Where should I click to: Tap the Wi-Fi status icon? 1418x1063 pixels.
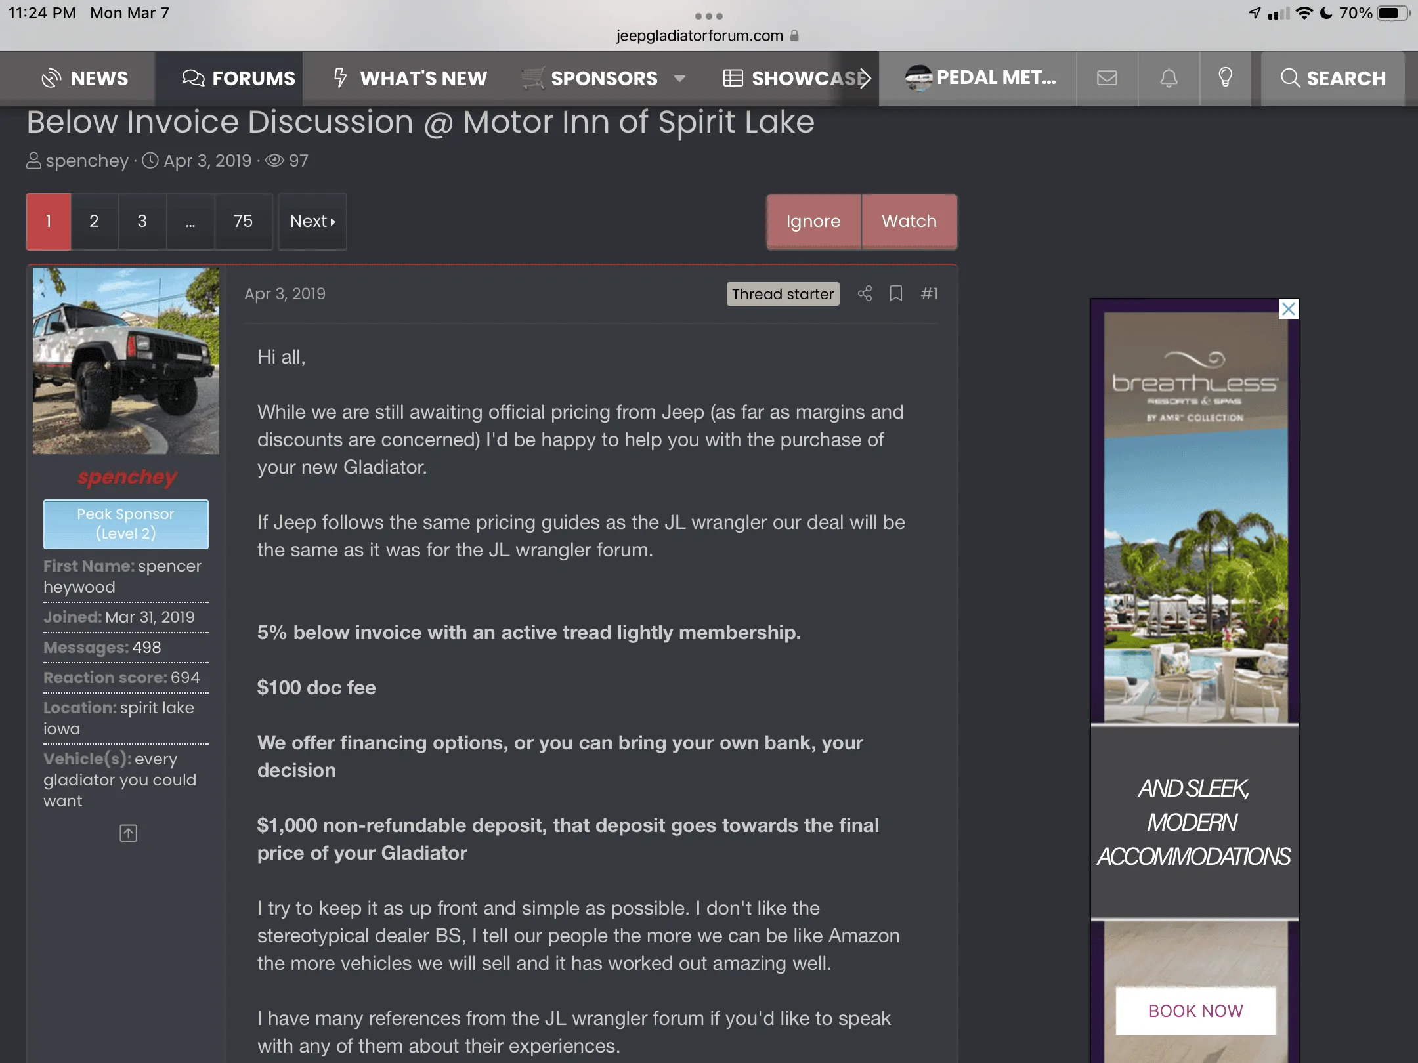click(x=1304, y=13)
